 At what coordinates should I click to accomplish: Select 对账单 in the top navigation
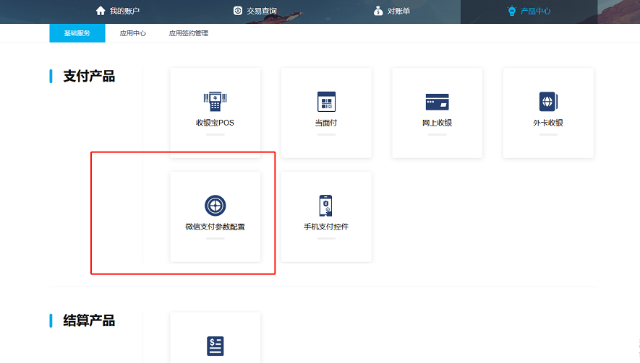399,12
